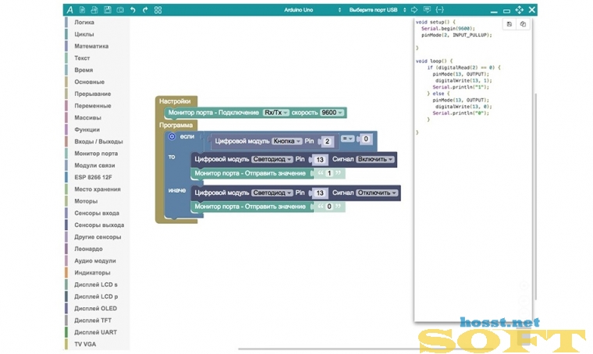Viewport: 593px width, 354px height.
Task: Click the ArduBlock 'A' logo icon
Action: pyautogui.click(x=69, y=10)
